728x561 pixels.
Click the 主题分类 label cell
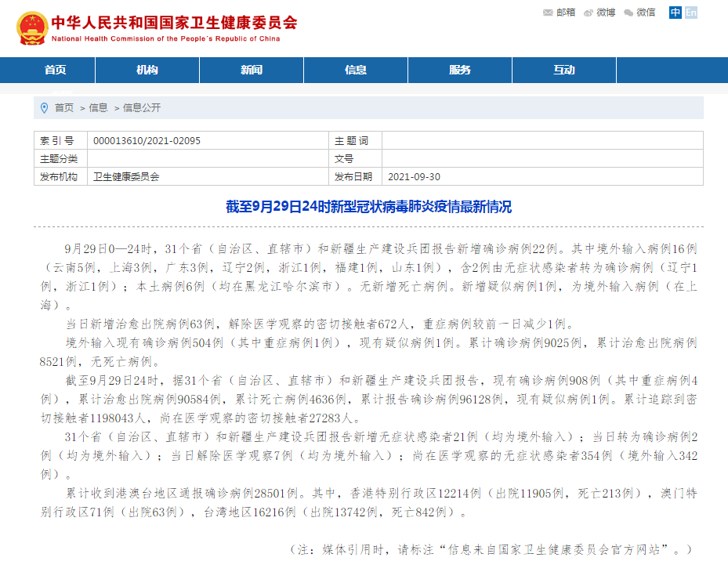point(61,159)
